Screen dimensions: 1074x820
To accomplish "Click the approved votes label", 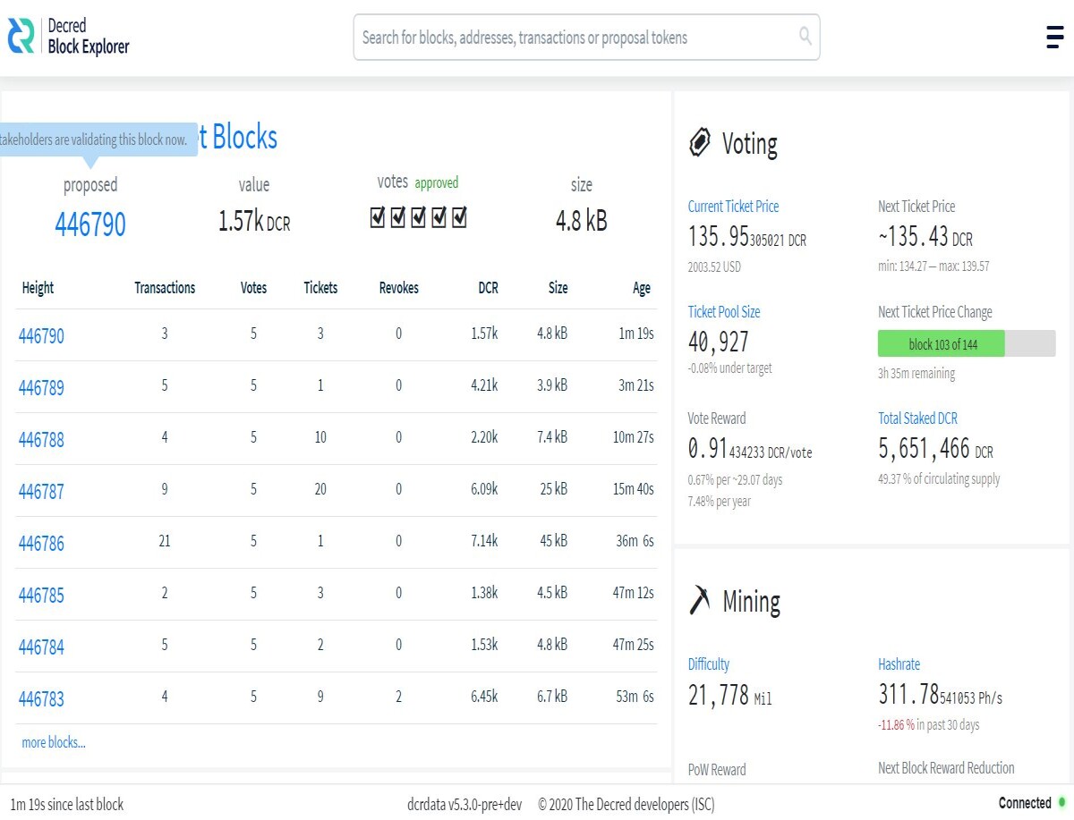I will click(x=436, y=182).
